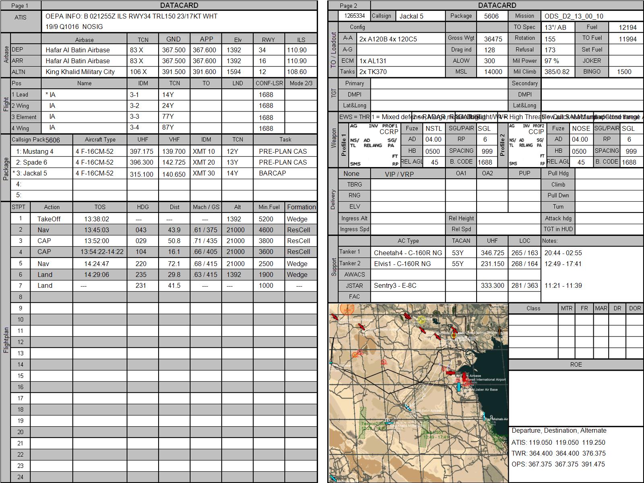Screen dimensions: 644x483
Task: Click the Profile 1 Fuze value NSTL
Action: [433, 129]
